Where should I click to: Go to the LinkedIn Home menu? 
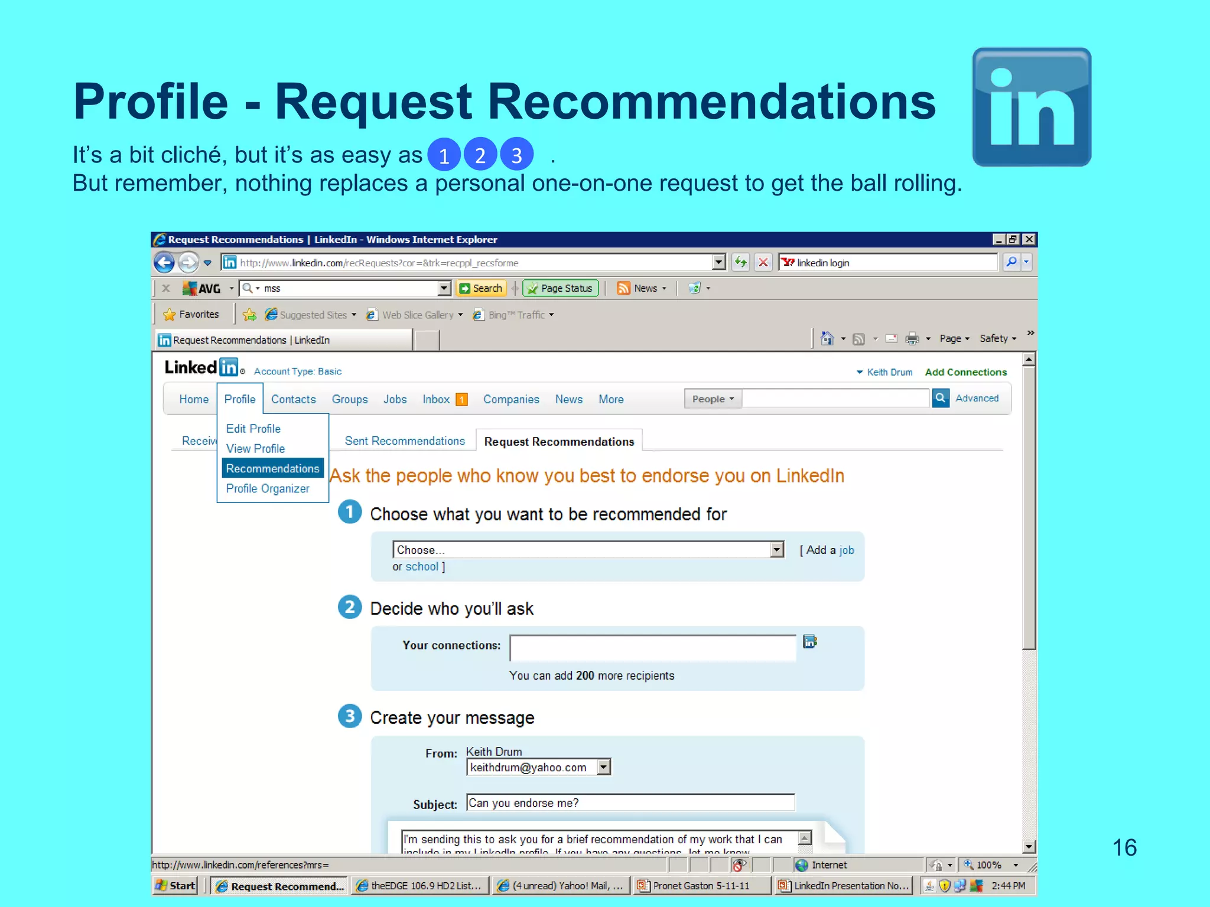tap(194, 399)
